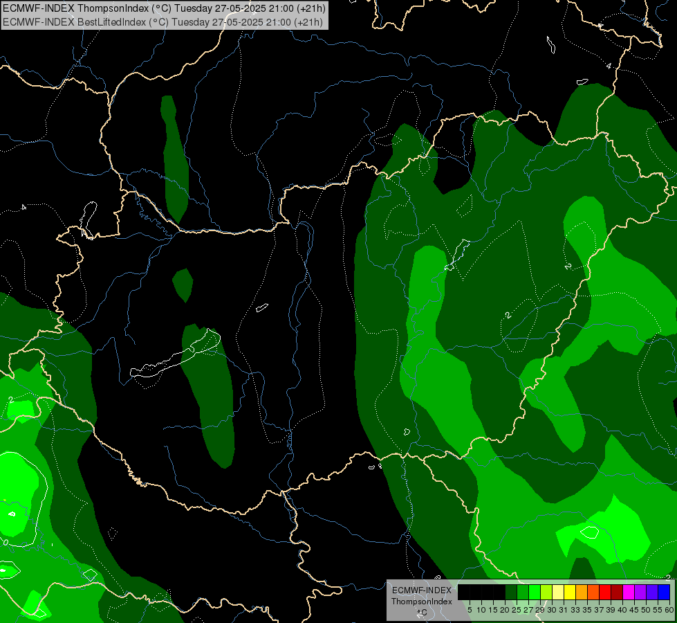Select the magenta 40–45 legend swatch
This screenshot has width=677, height=623.
629,592
